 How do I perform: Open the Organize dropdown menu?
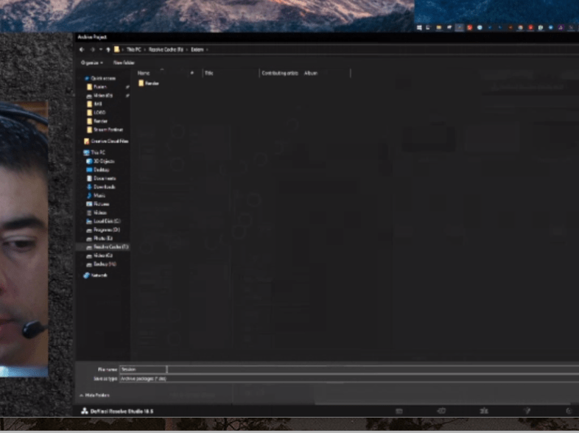coord(91,63)
